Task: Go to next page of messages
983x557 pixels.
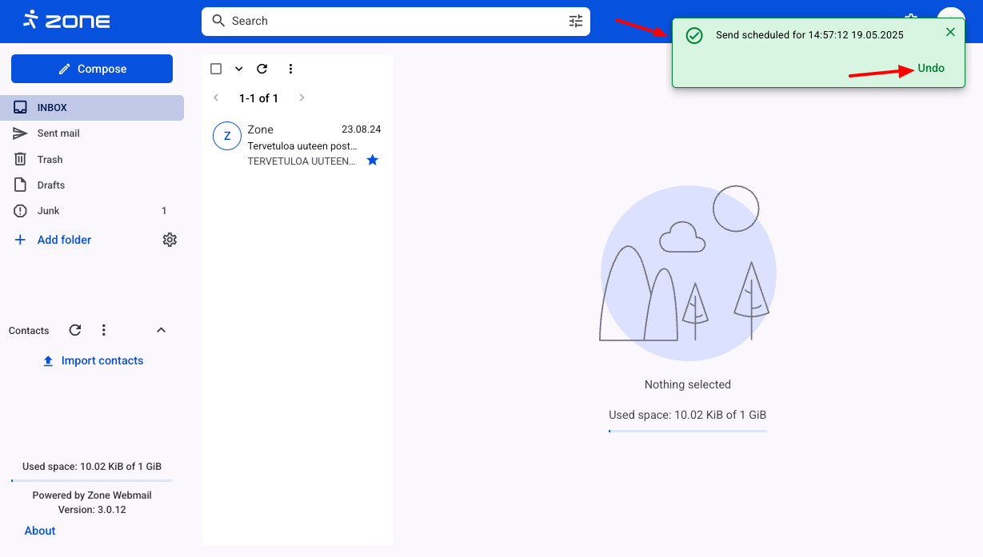Action: pos(302,98)
